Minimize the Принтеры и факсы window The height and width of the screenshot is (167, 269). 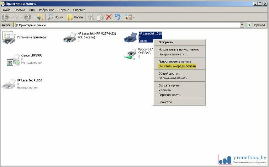click(x=255, y=4)
